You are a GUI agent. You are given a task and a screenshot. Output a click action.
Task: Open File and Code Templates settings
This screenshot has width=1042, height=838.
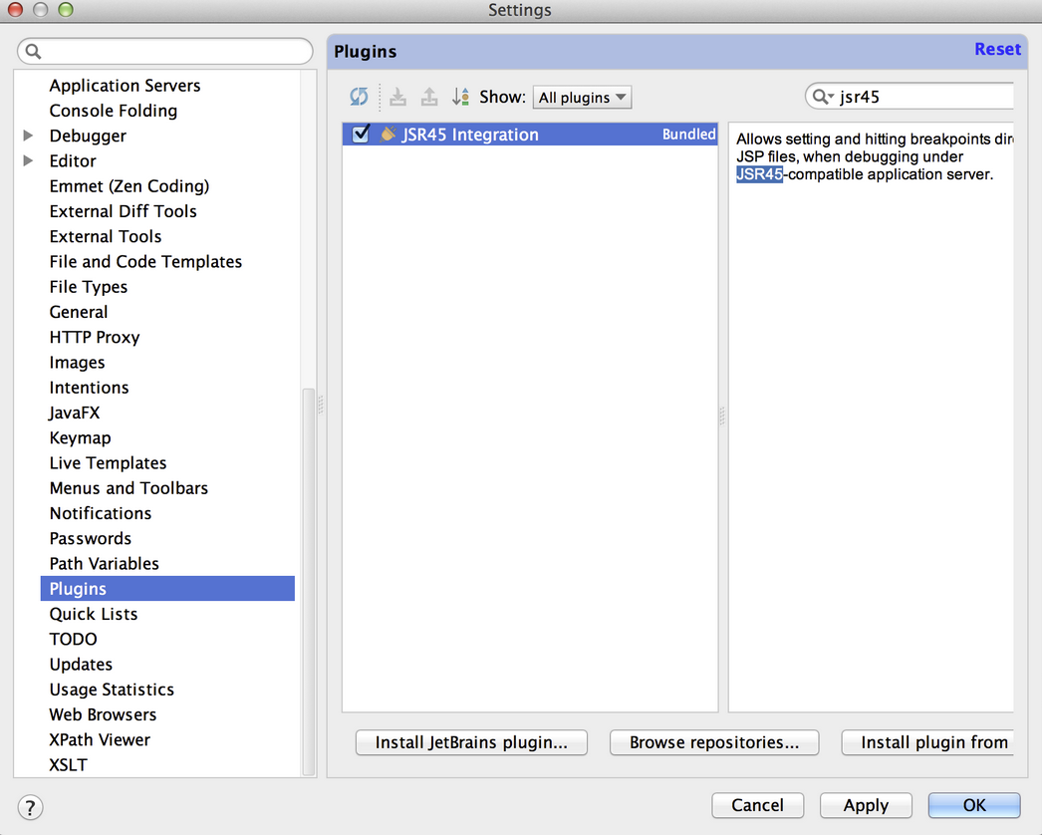[x=145, y=262]
